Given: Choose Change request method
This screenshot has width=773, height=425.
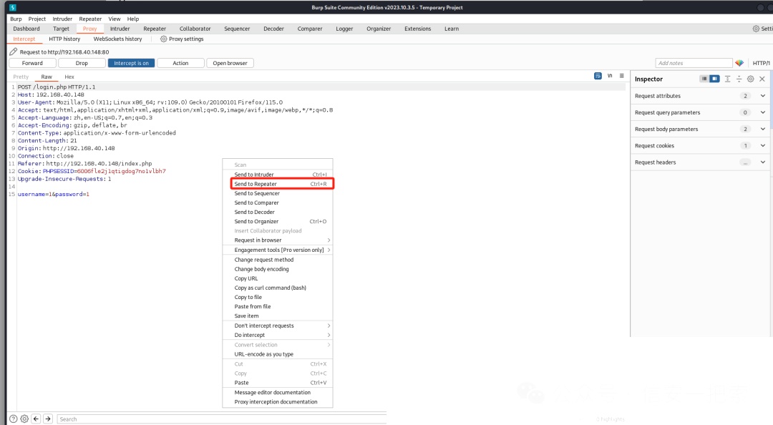Looking at the screenshot, I should [278, 260].
